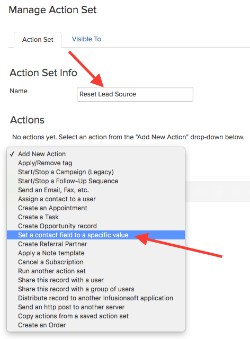Select "Assign a contact to a user"
Image resolution: width=250 pixels, height=339 pixels.
coord(96,199)
